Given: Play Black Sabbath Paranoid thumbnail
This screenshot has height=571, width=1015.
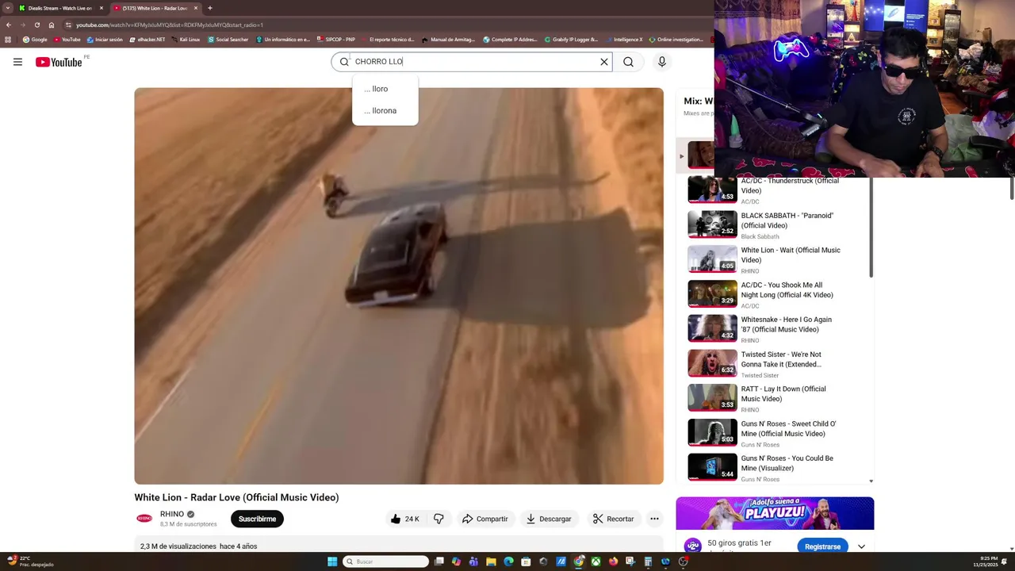Looking at the screenshot, I should coord(712,224).
